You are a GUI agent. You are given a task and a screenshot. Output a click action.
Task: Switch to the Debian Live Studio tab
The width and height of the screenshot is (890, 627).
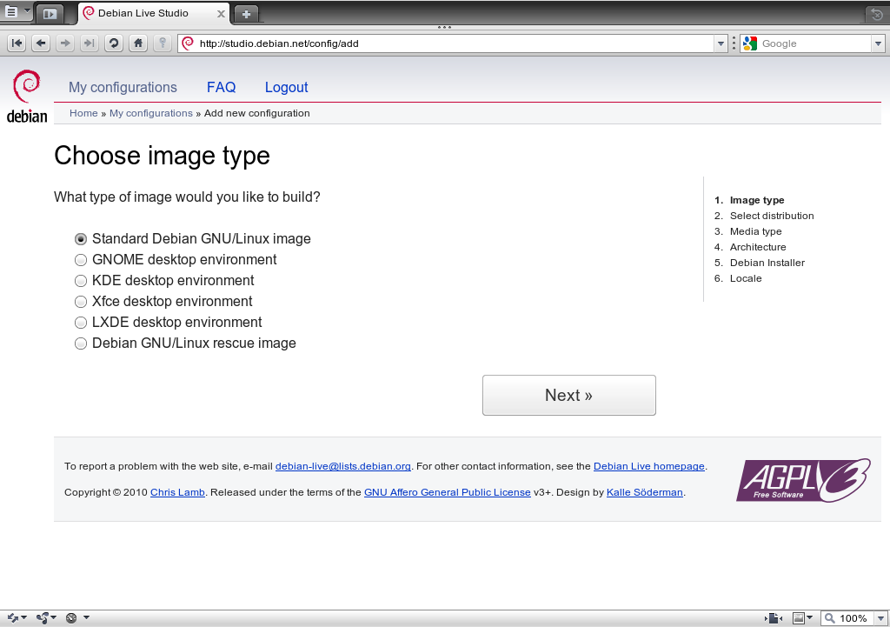pos(153,13)
